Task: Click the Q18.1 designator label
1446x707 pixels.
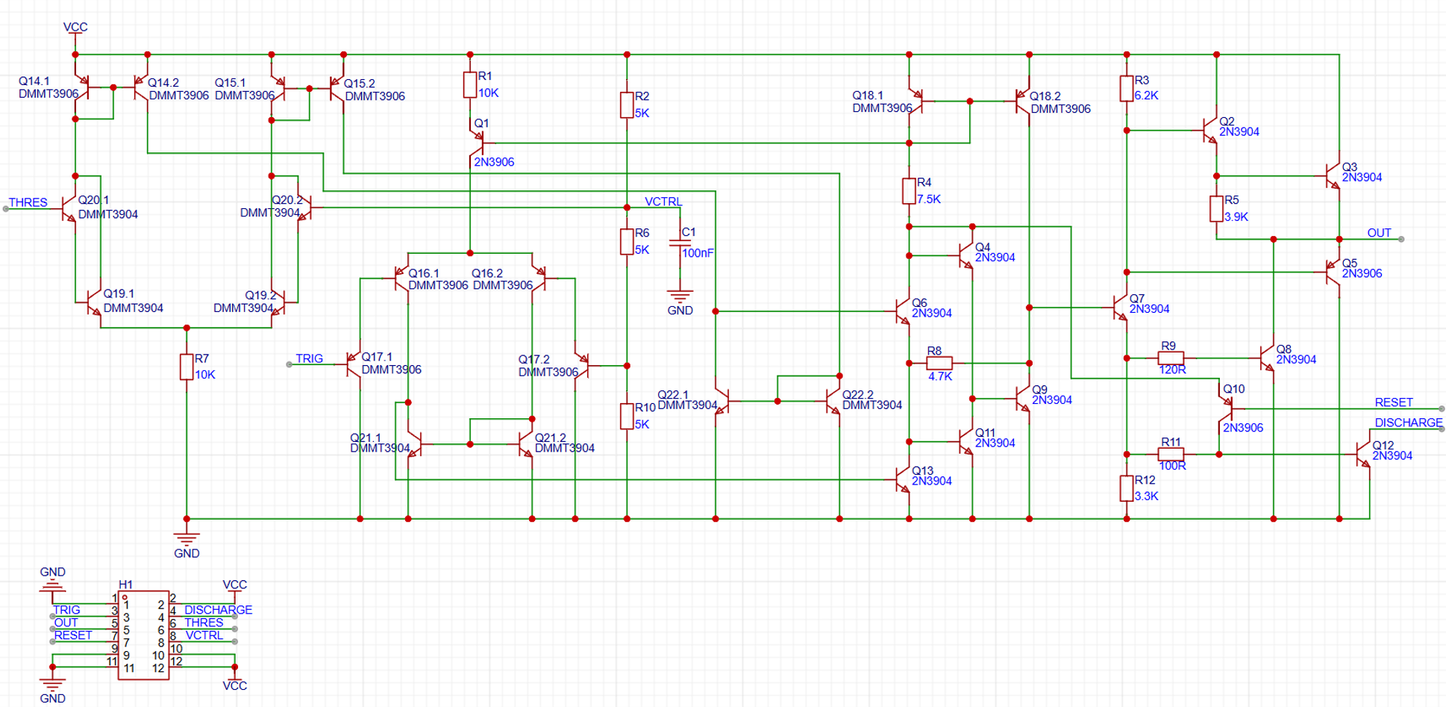Action: pos(868,96)
